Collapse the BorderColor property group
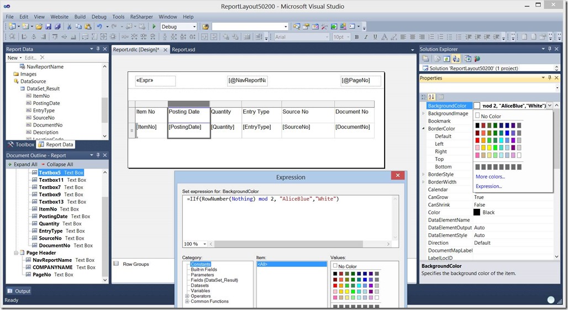This screenshot has width=568, height=310. click(423, 129)
